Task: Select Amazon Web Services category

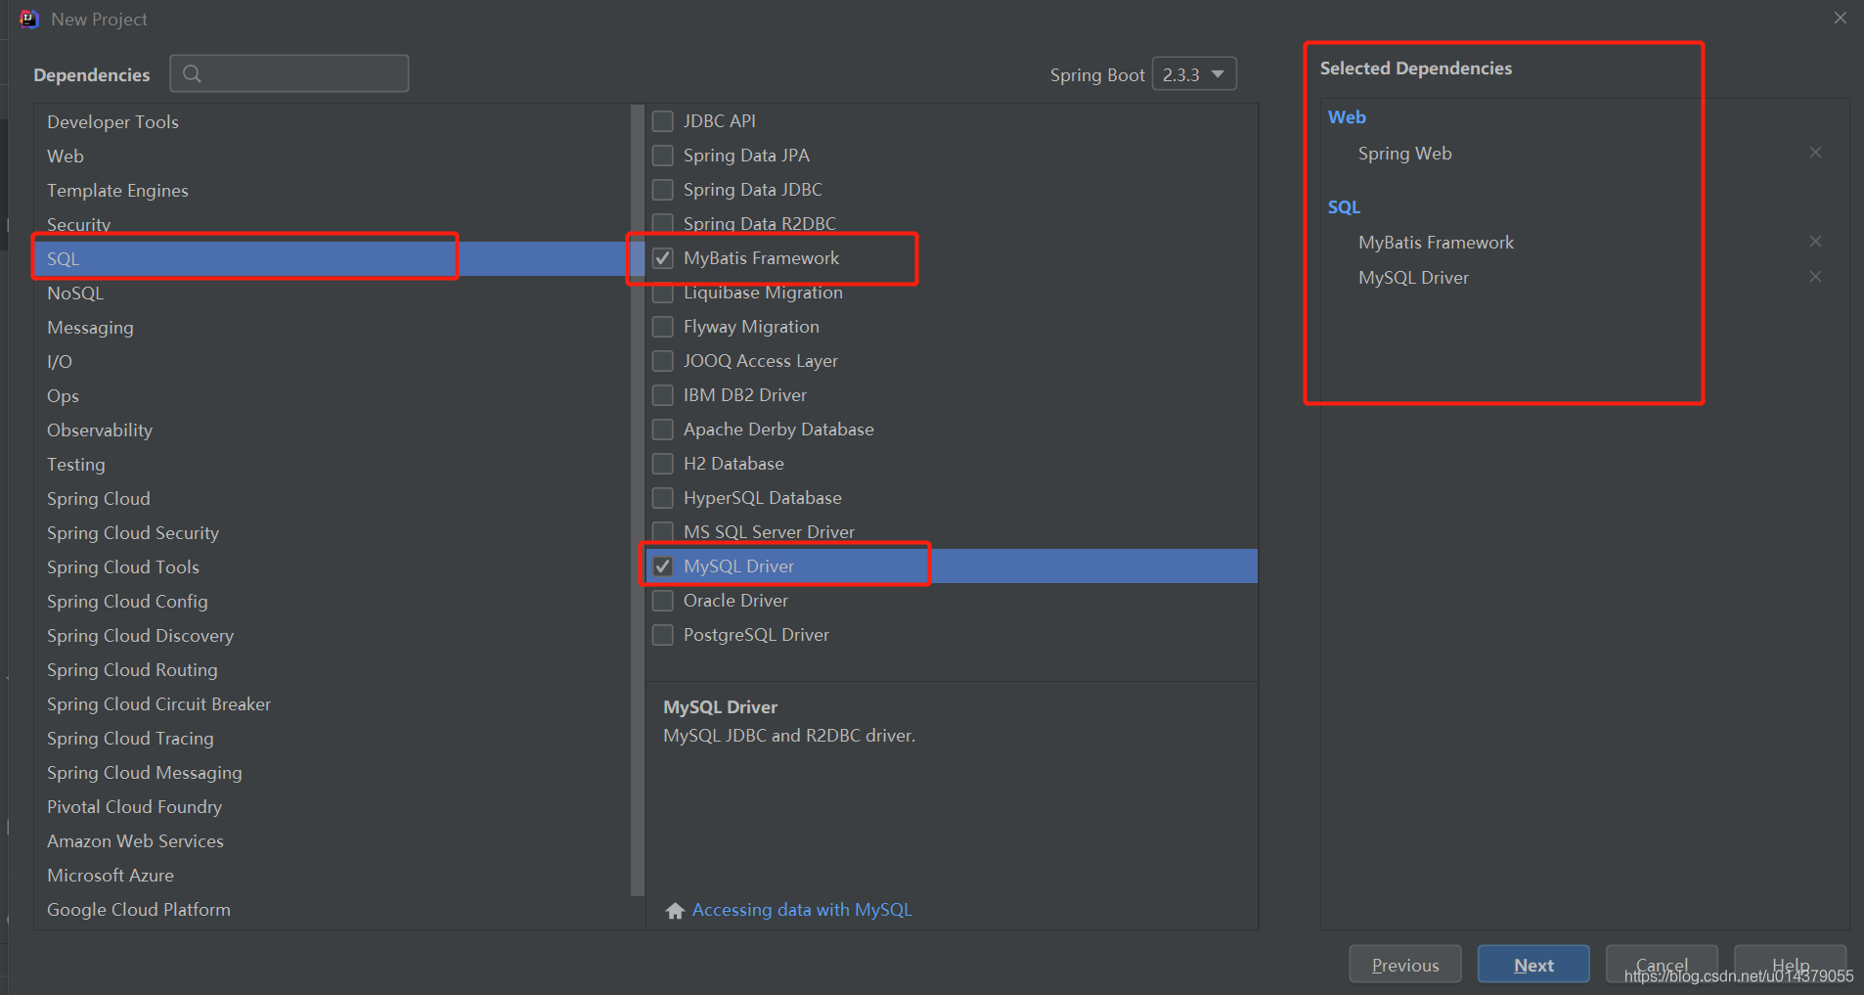Action: pyautogui.click(x=333, y=841)
